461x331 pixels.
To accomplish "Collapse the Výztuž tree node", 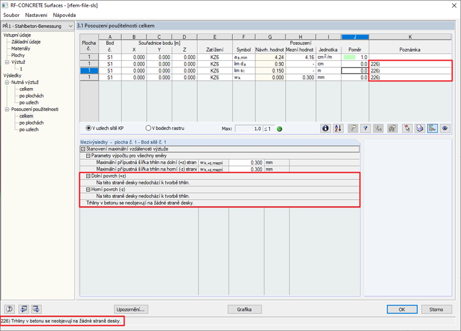I will click(7, 62).
